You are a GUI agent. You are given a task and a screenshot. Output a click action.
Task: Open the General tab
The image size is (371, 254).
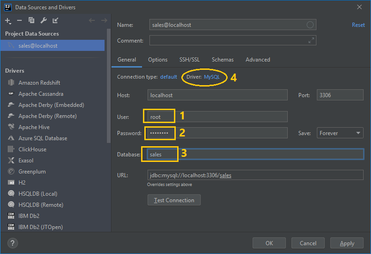[127, 60]
